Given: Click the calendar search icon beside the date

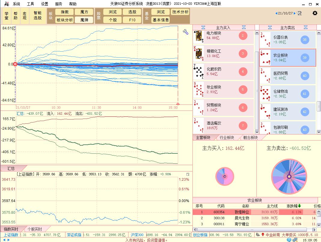Looking at the screenshot, I should [299, 13].
